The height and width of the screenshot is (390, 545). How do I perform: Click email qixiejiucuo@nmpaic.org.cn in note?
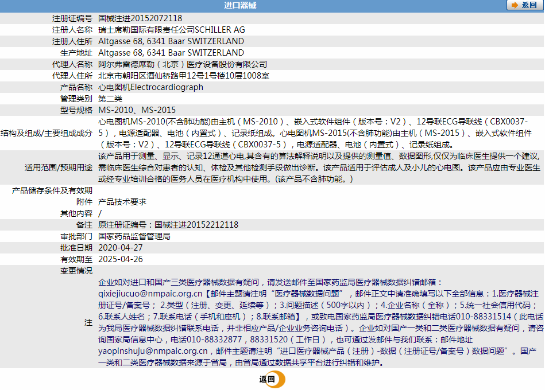coord(150,294)
